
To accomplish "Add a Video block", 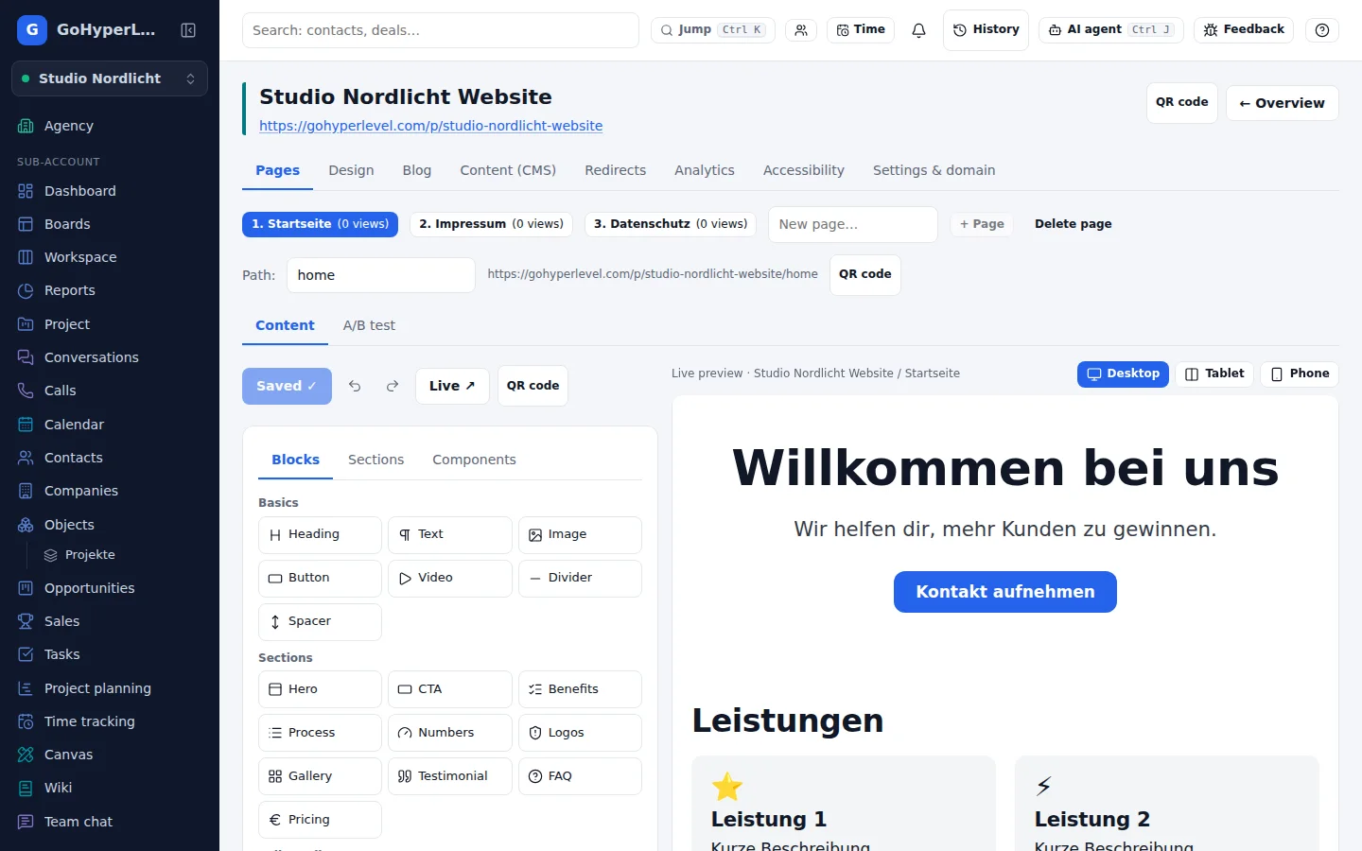I will pyautogui.click(x=450, y=579).
